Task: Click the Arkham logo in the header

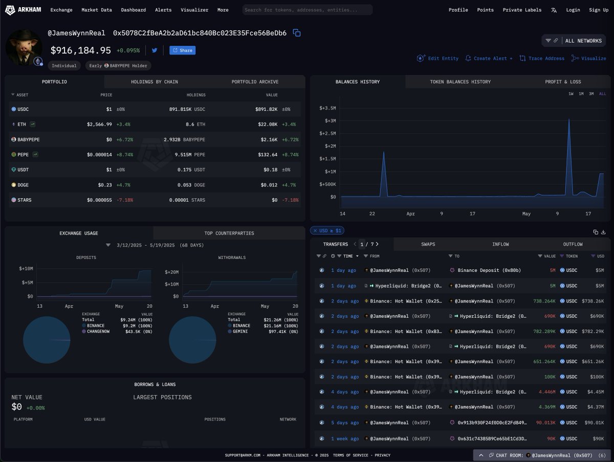Action: tap(23, 10)
